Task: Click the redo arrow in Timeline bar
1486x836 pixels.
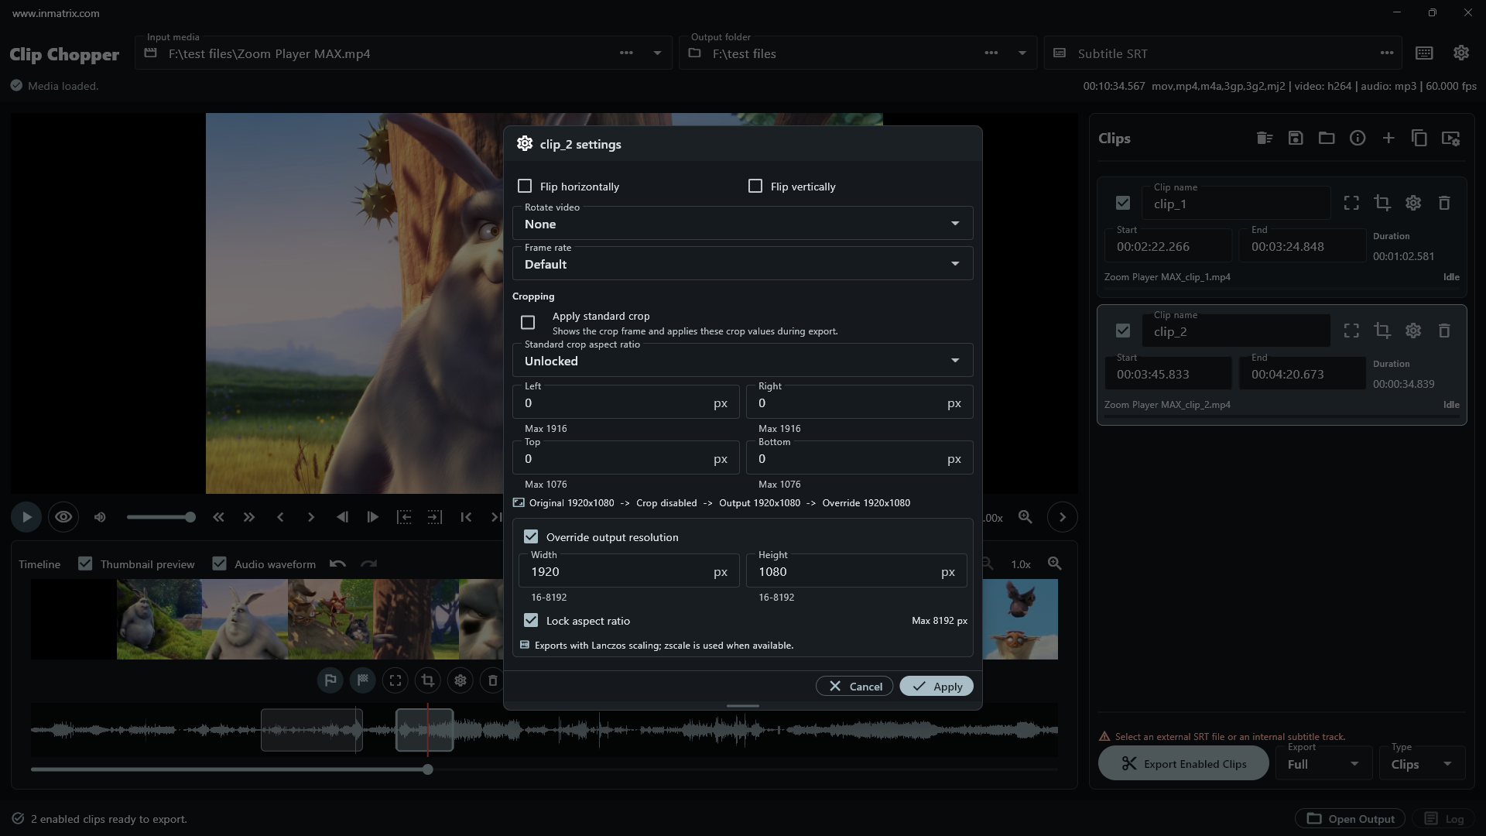Action: coord(369,564)
